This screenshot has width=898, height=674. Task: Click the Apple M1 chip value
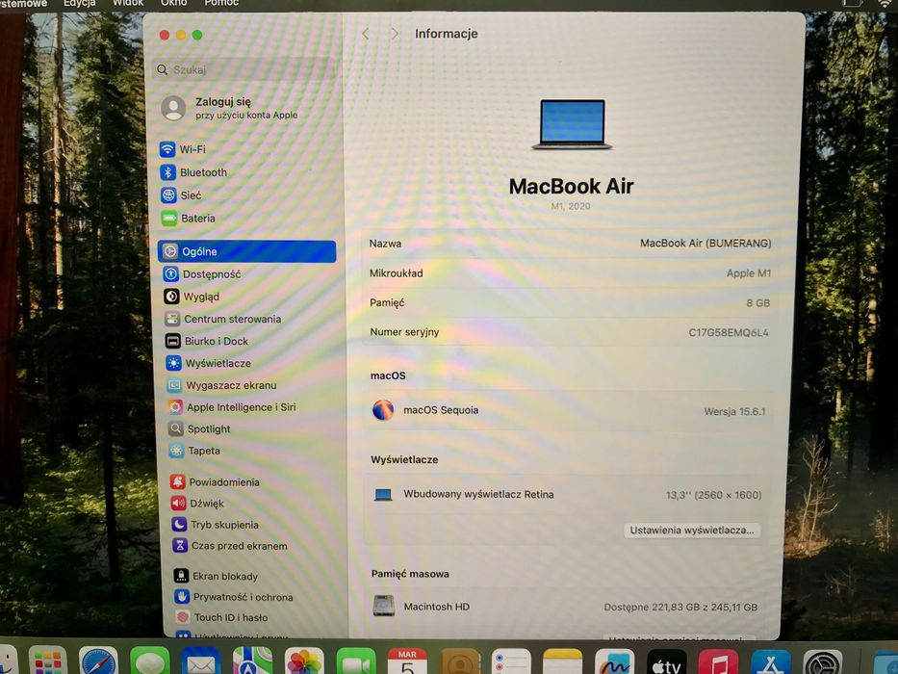(x=749, y=273)
